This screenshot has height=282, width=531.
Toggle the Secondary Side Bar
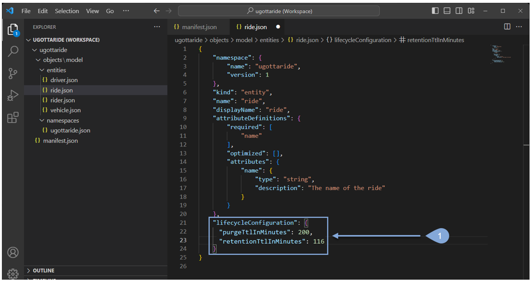459,11
